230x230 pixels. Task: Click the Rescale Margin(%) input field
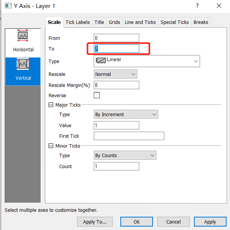117,85
